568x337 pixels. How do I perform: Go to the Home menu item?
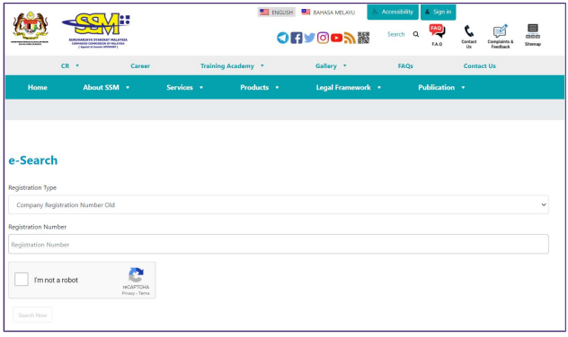38,88
